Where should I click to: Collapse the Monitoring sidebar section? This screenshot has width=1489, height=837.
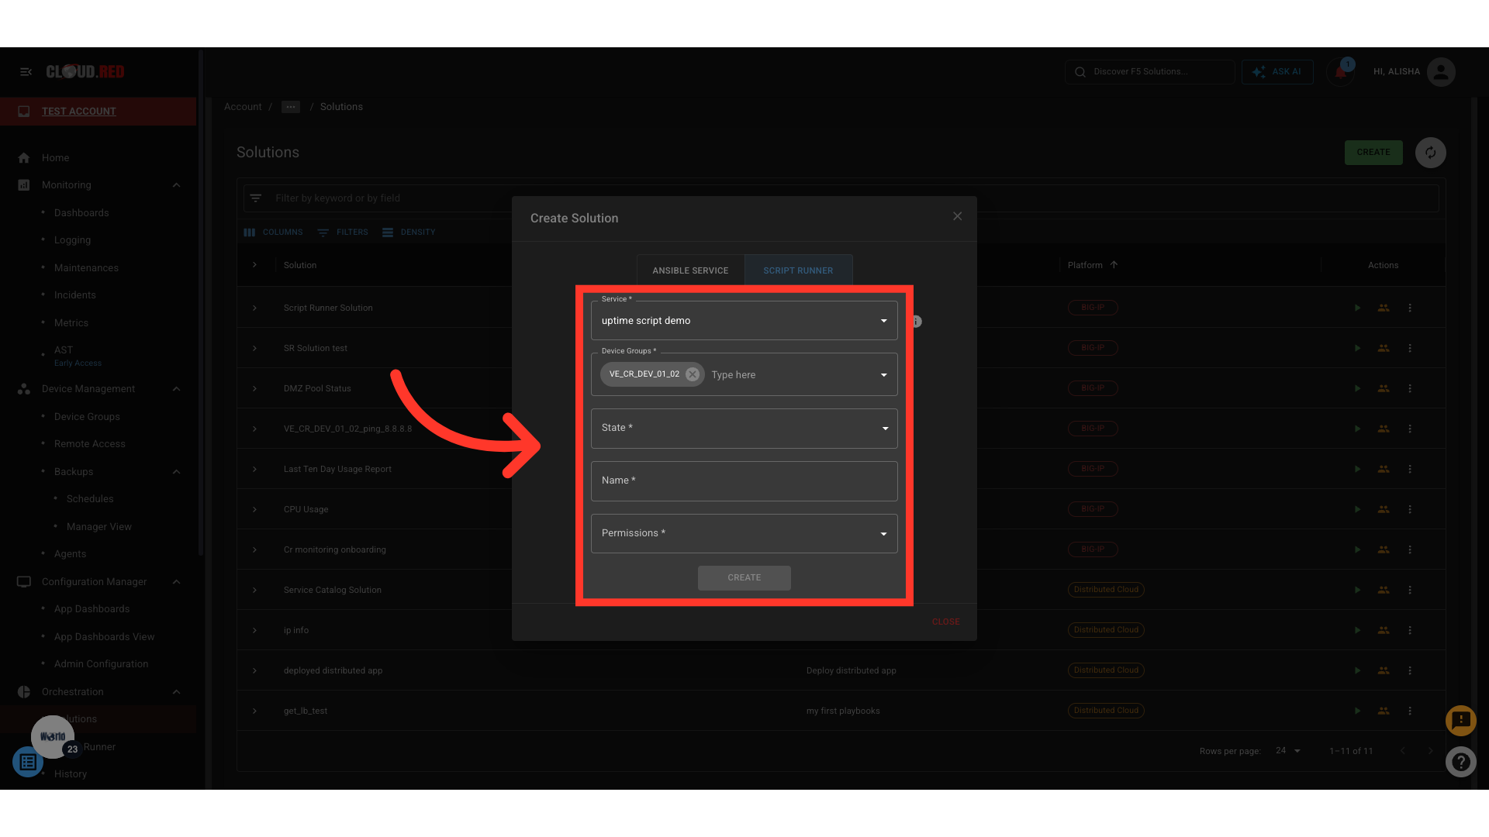click(176, 185)
